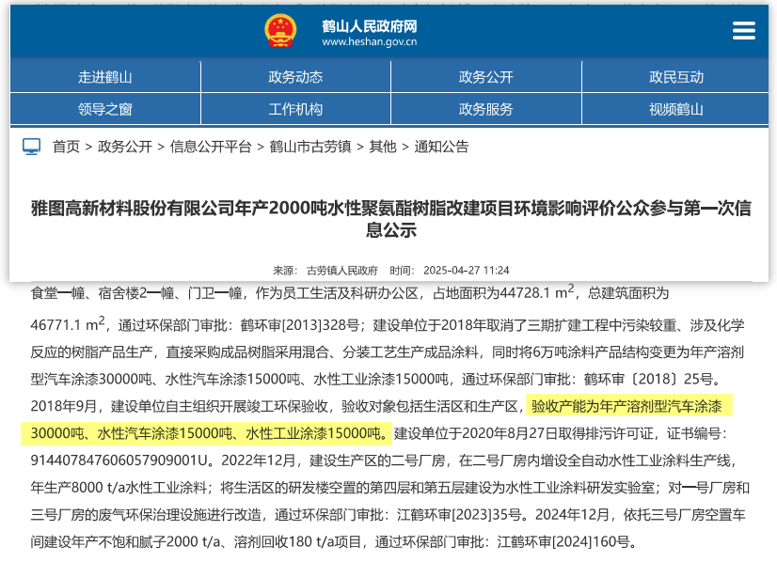Visit the 视频鹤山 section

click(675, 109)
